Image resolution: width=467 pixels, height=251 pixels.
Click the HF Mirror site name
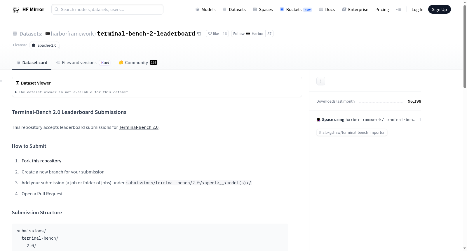[x=33, y=10]
